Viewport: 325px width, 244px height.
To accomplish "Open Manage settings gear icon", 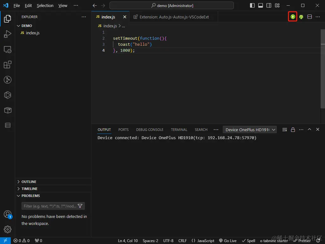I will 8,229.
